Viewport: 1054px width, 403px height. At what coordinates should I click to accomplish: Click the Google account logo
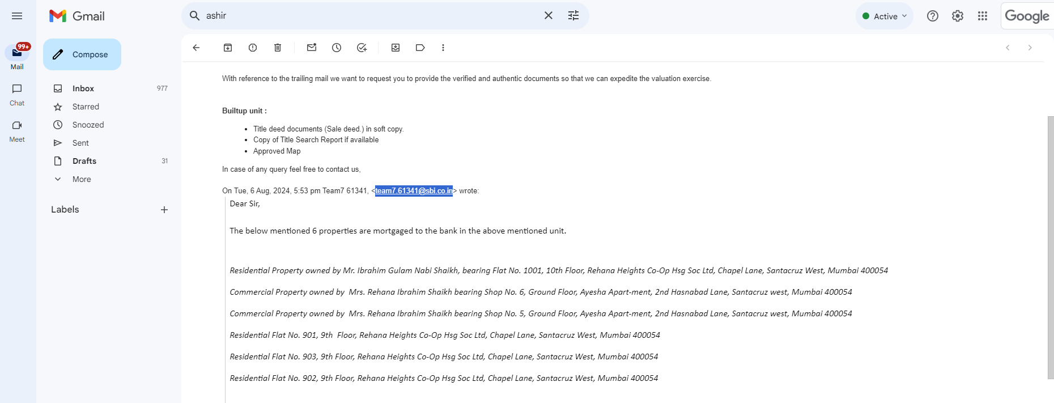click(1027, 16)
